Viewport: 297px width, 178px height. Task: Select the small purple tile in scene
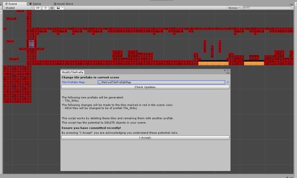coord(32,43)
